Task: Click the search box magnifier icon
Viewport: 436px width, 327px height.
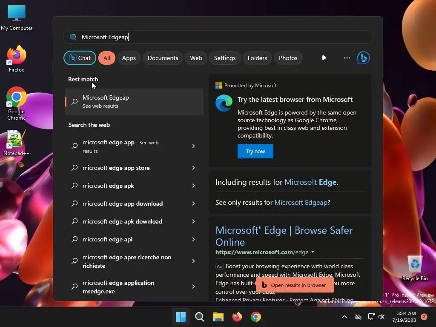Action: click(x=73, y=37)
